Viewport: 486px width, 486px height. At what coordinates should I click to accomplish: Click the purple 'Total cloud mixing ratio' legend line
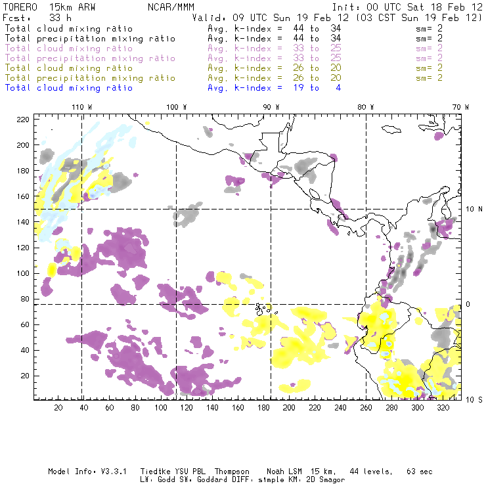pyautogui.click(x=69, y=49)
